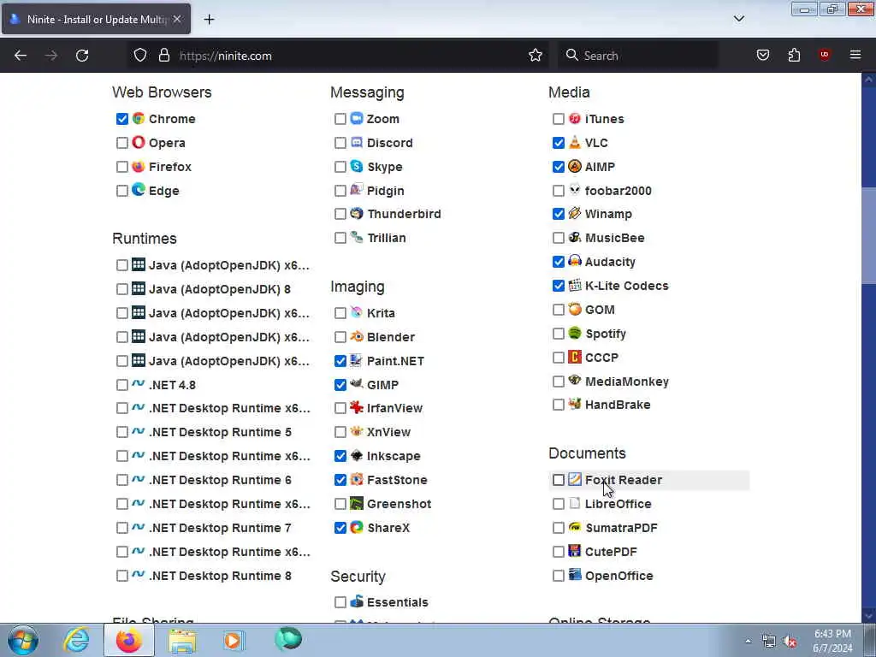
Task: Click the Chrome app icon
Action: (x=139, y=118)
